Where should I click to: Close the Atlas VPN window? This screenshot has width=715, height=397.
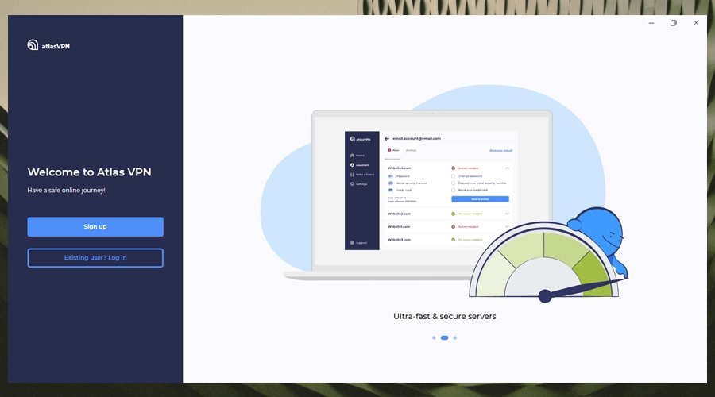(x=696, y=23)
